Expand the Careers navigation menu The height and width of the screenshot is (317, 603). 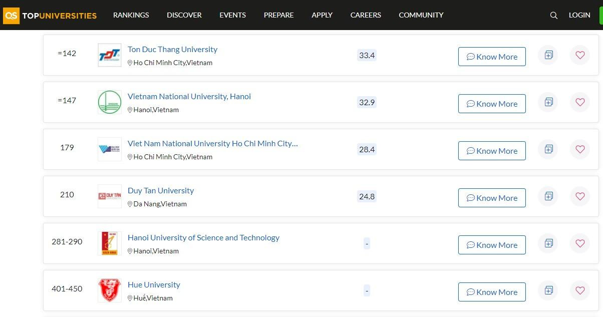click(365, 15)
